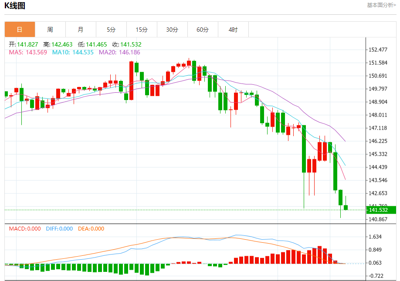Select the 日 daily chart tab
The width and height of the screenshot is (400, 281).
(20, 30)
